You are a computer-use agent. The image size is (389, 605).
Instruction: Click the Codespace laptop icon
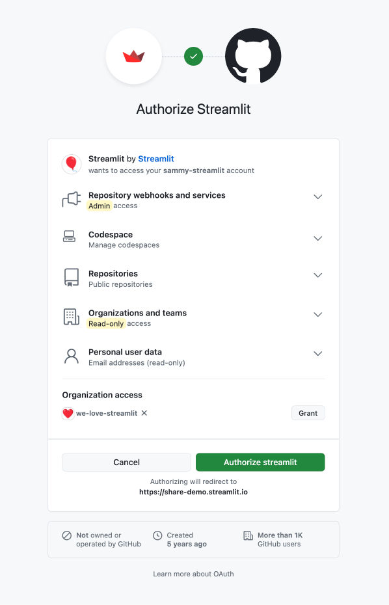[72, 238]
